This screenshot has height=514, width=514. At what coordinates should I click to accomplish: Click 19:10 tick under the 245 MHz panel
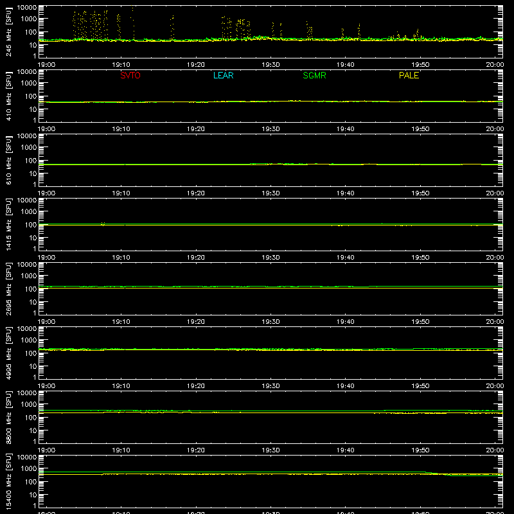[x=121, y=65]
